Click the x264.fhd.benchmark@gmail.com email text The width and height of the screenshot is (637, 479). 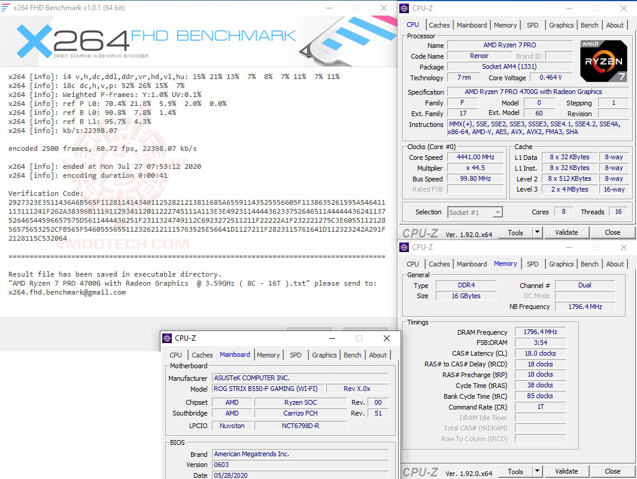(67, 292)
